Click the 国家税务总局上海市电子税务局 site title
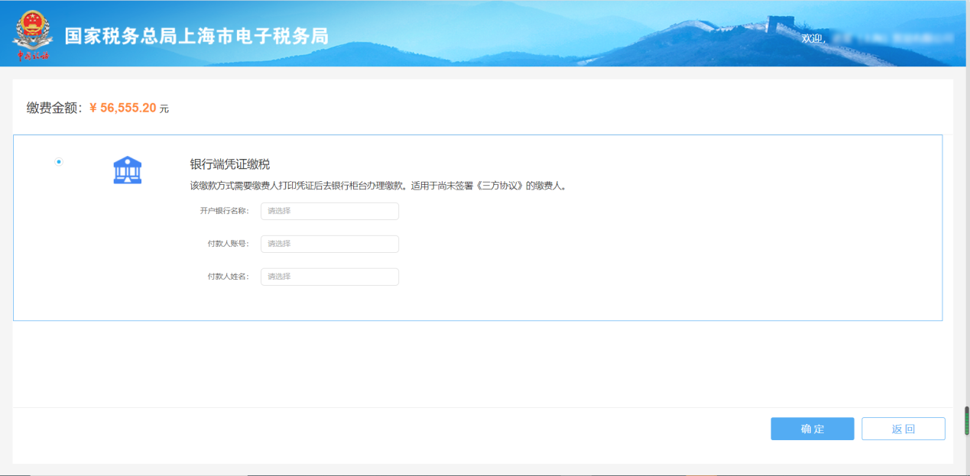 click(196, 36)
